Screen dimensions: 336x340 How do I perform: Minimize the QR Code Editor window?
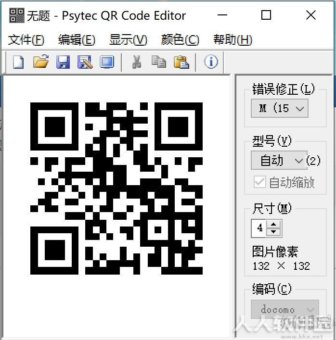pyautogui.click(x=222, y=15)
